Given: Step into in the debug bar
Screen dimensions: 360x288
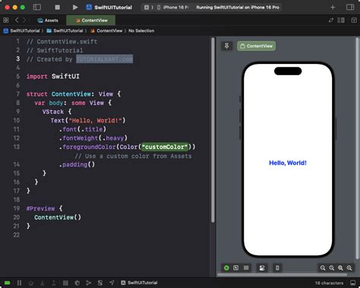Looking at the screenshot, I should point(43,283).
